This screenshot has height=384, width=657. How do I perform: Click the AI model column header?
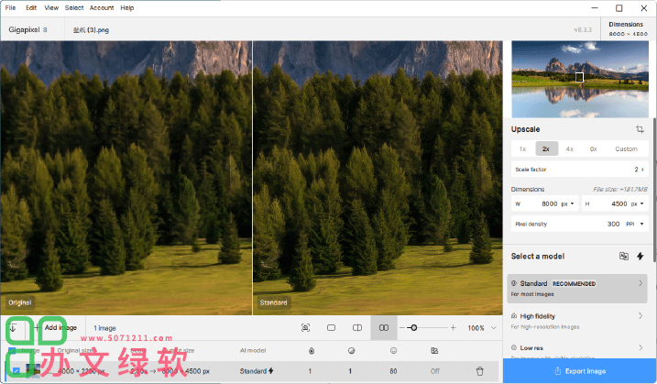click(253, 350)
